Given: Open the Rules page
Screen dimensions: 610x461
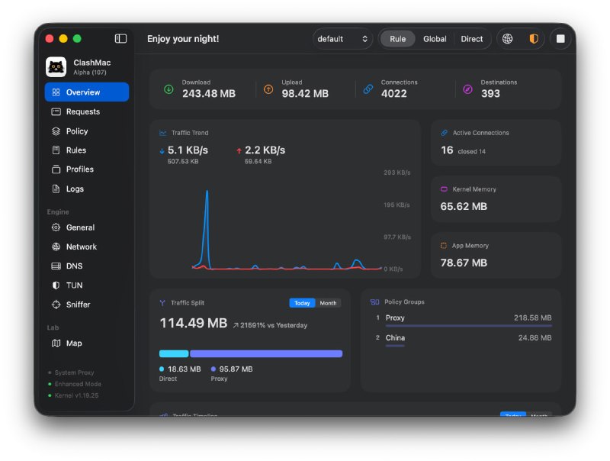Looking at the screenshot, I should (87, 150).
